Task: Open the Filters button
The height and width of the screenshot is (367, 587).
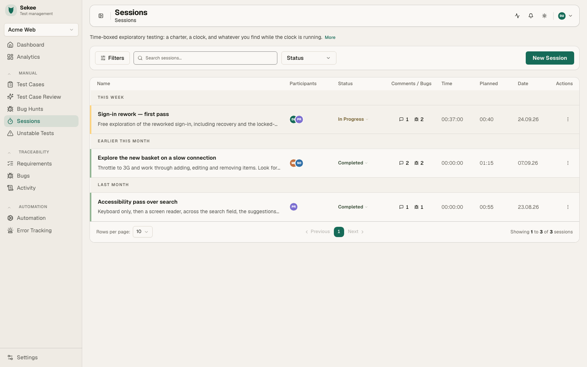Action: tap(112, 58)
